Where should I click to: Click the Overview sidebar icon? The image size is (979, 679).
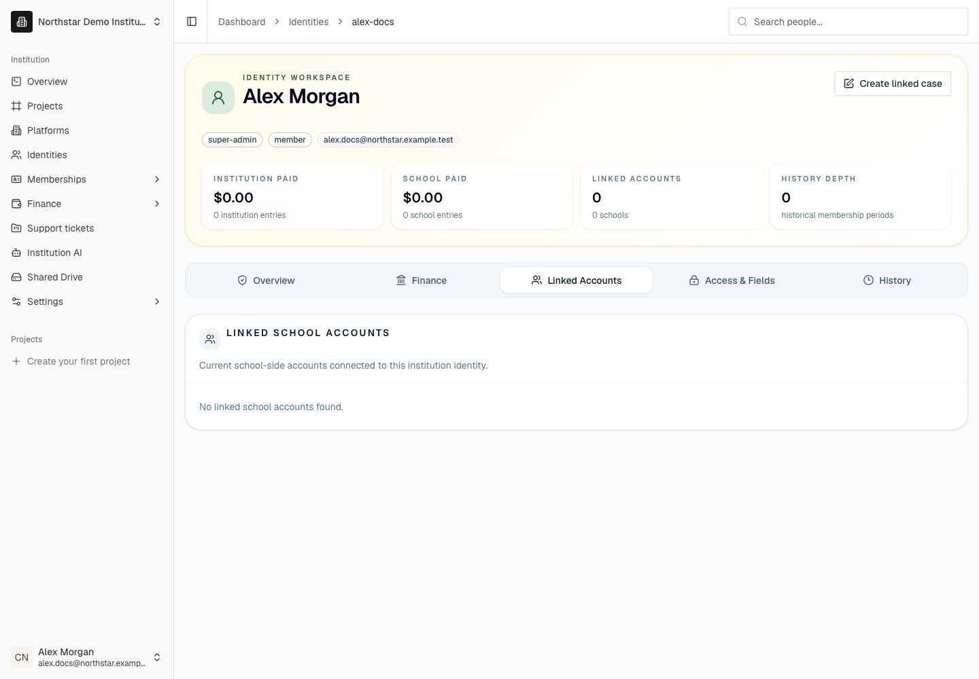coord(16,81)
